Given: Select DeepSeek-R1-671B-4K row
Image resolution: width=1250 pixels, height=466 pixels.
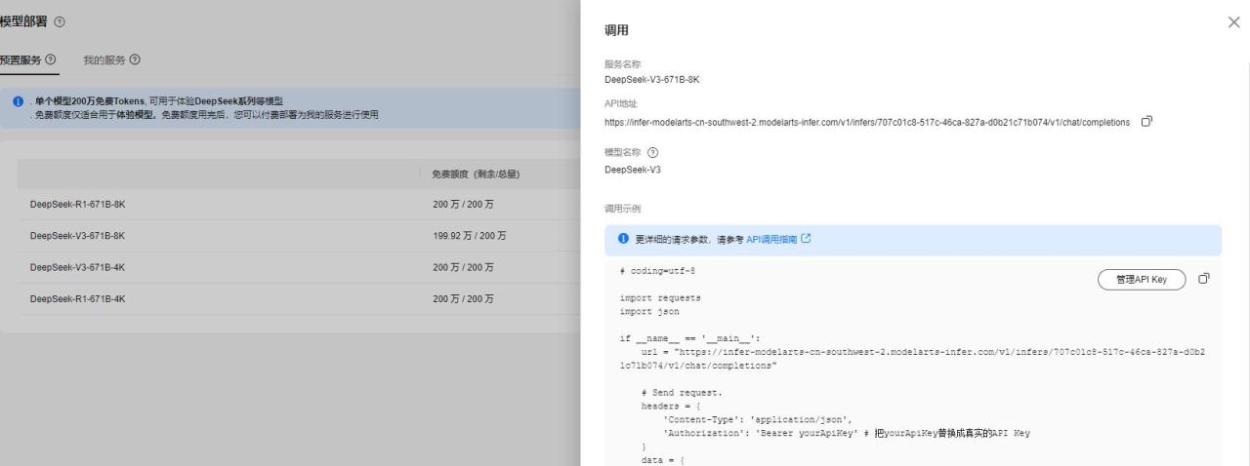Looking at the screenshot, I should [x=301, y=298].
